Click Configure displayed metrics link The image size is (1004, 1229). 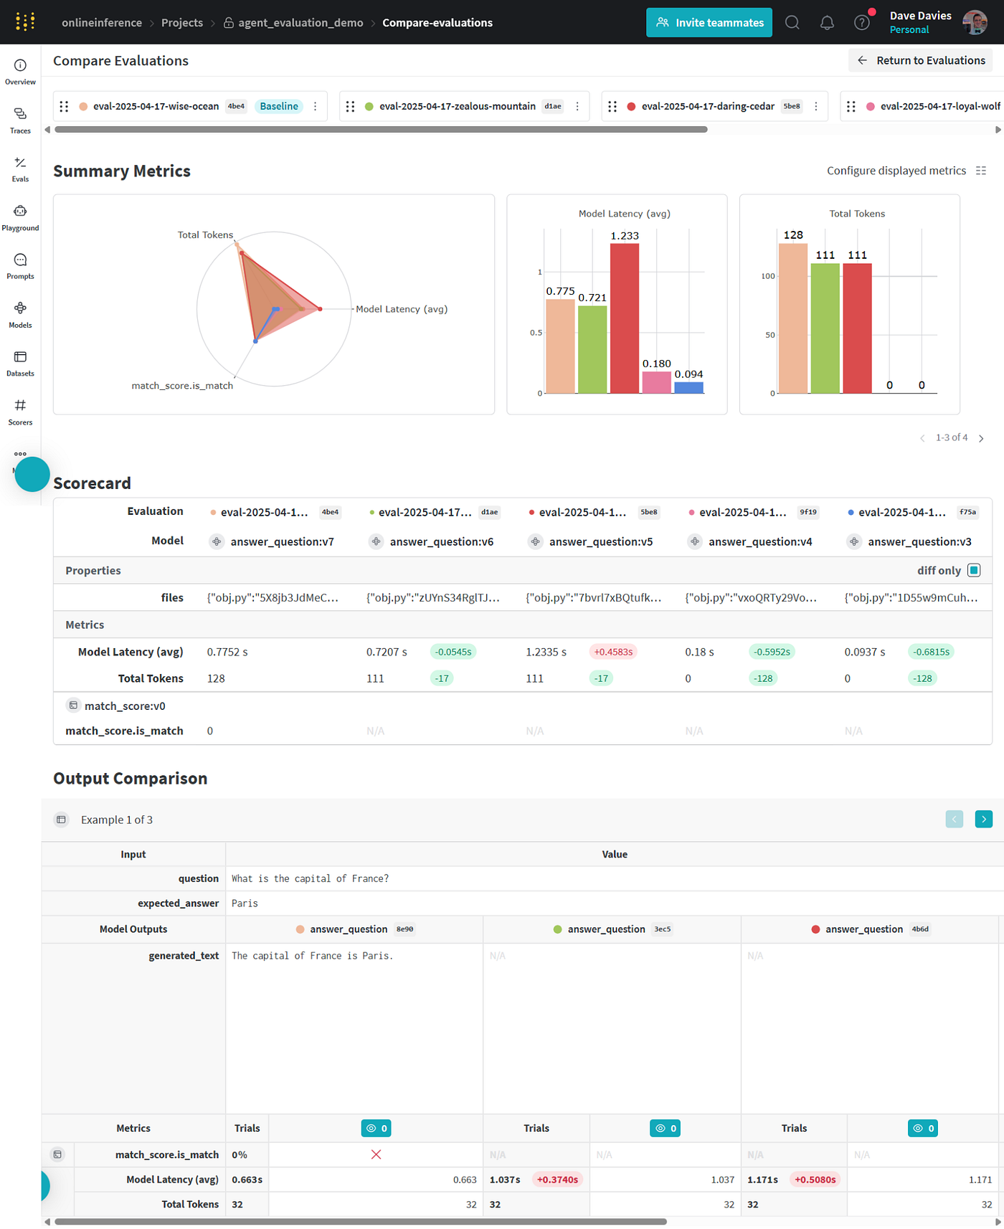[896, 171]
